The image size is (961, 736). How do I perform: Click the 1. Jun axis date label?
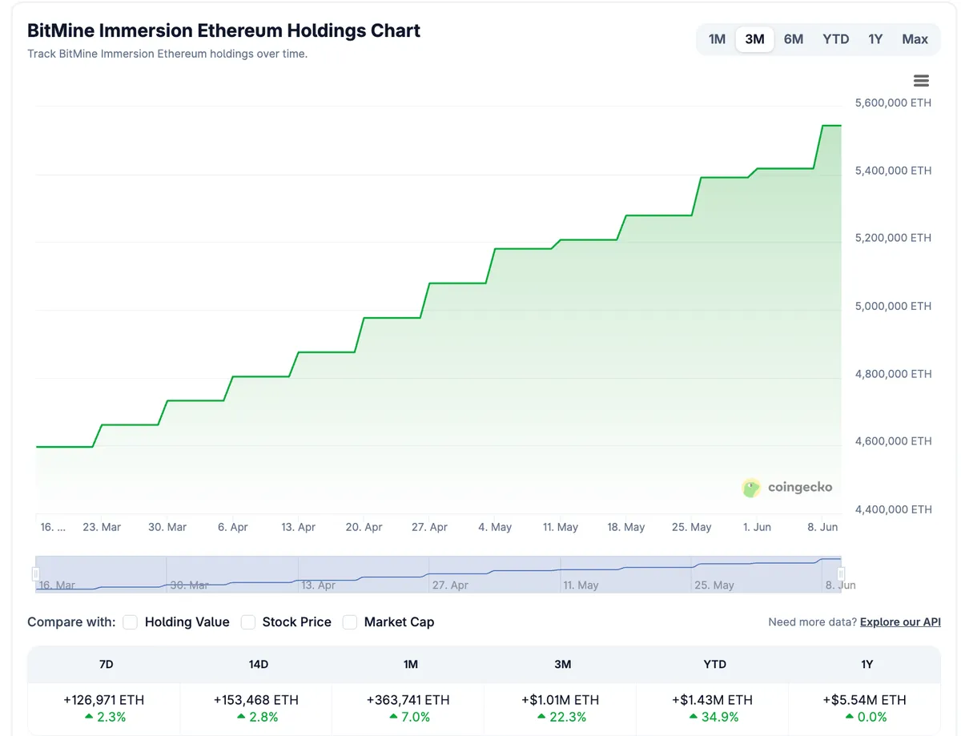pyautogui.click(x=757, y=527)
